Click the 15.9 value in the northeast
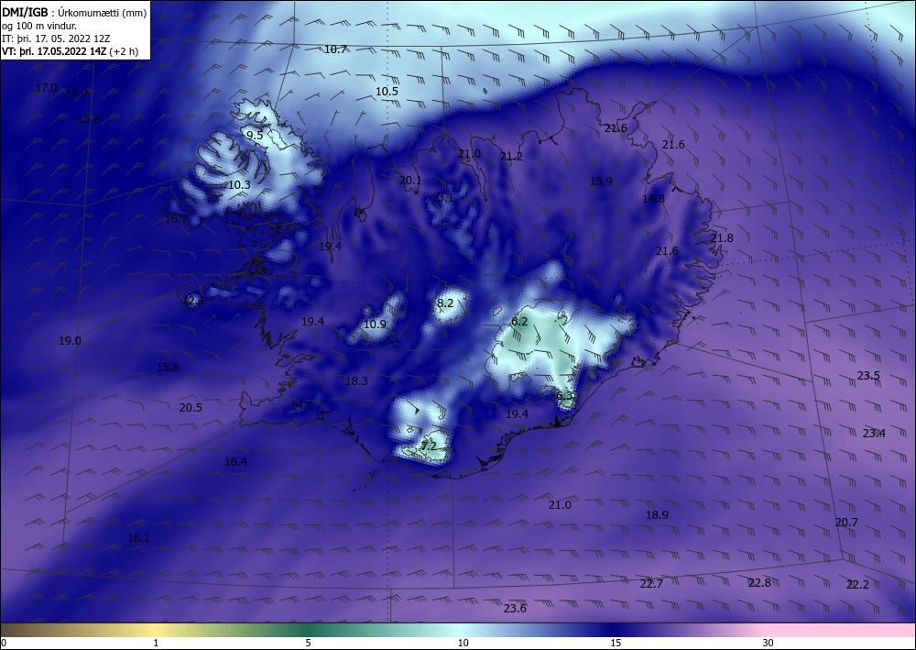The width and height of the screenshot is (916, 650). pyautogui.click(x=601, y=182)
